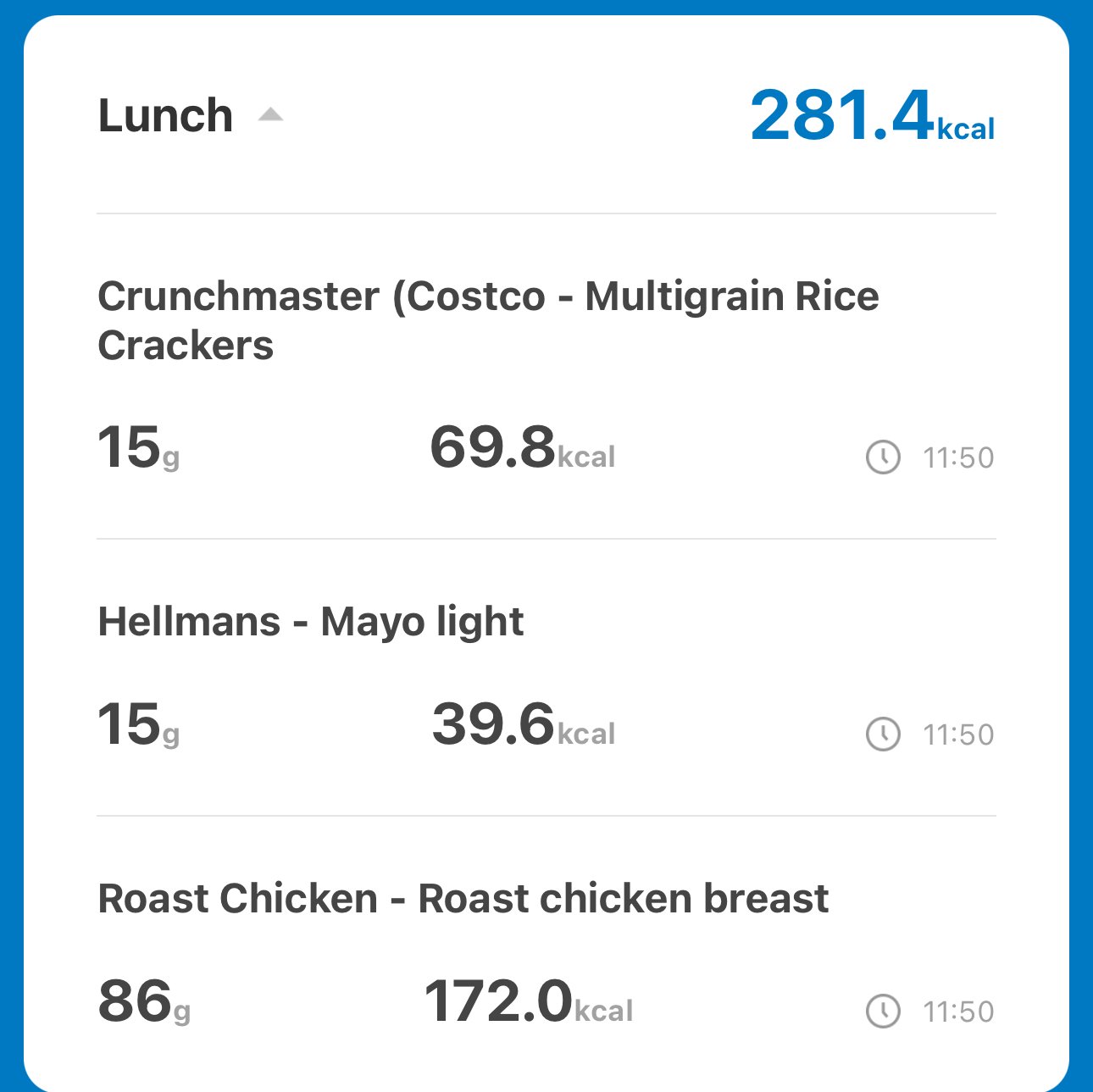Tap the clock icon for Crunchmaster crackers
This screenshot has height=1092, width=1093.
[x=883, y=457]
